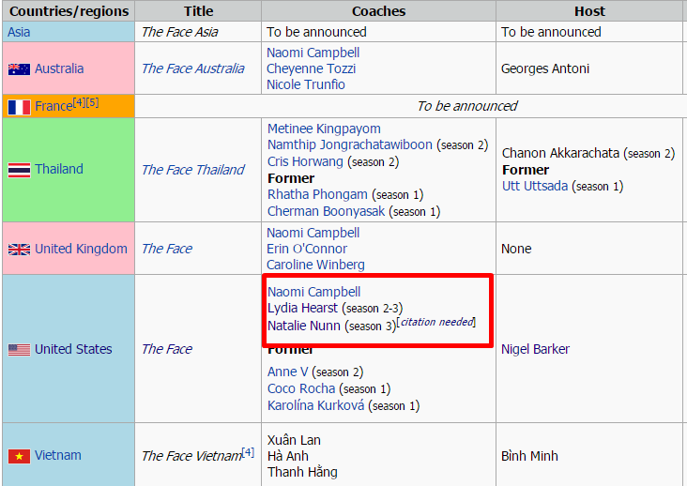Click the Title column header
This screenshot has height=486, width=687.
[x=198, y=11]
